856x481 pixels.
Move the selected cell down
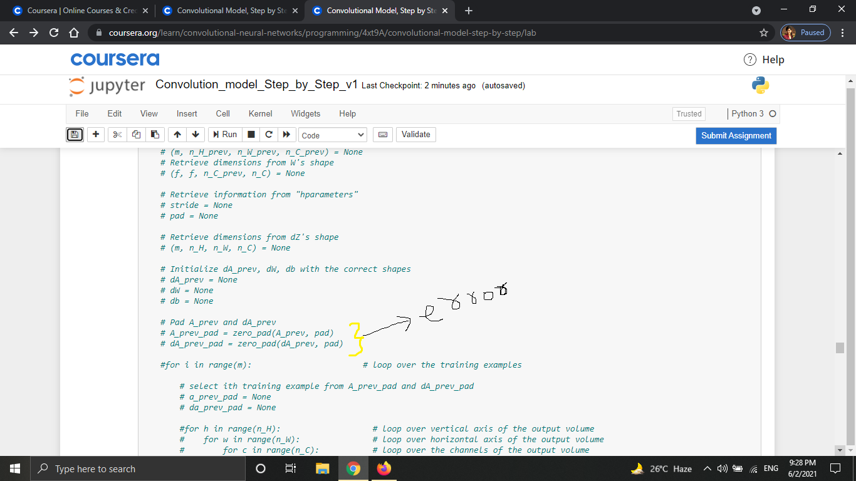click(x=195, y=134)
